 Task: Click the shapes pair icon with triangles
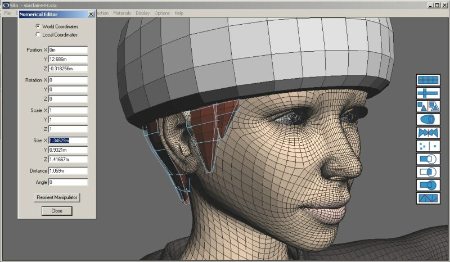coord(427,106)
